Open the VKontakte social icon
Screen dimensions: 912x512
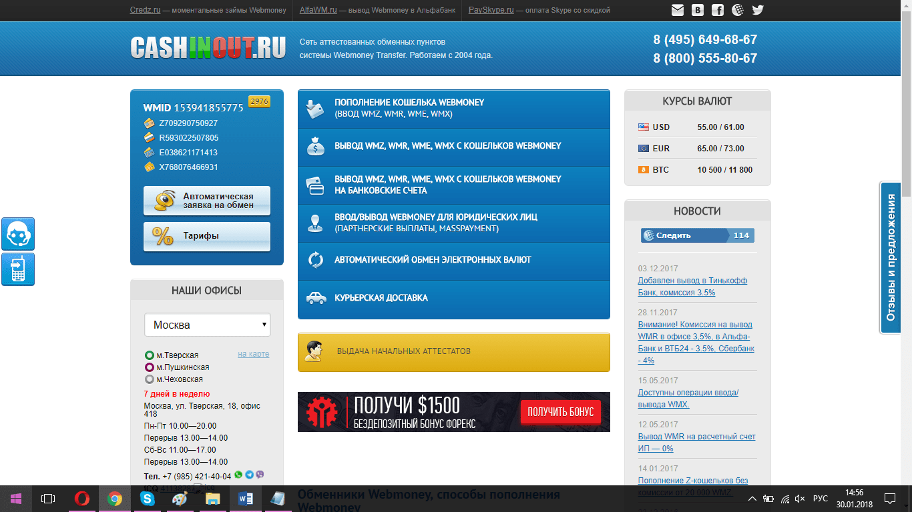tap(698, 10)
